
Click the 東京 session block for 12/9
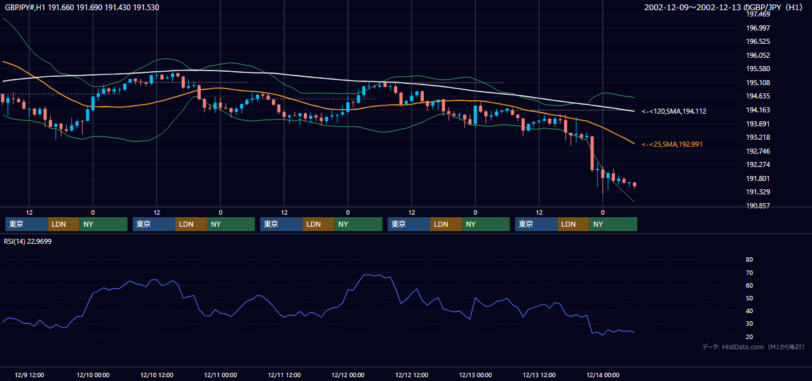coord(27,224)
